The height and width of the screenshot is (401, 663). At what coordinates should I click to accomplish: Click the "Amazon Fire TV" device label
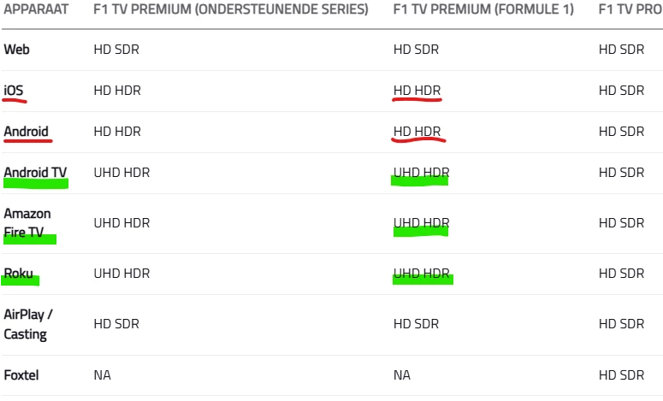[x=27, y=222]
